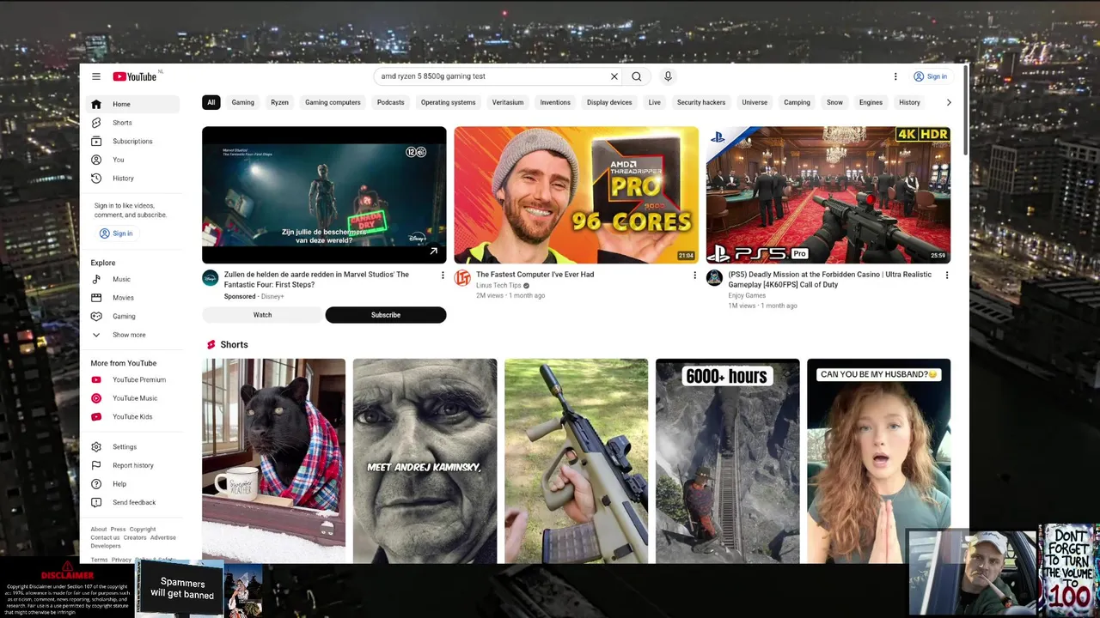This screenshot has width=1100, height=618.
Task: Click the magnifier search button
Action: pos(637,76)
